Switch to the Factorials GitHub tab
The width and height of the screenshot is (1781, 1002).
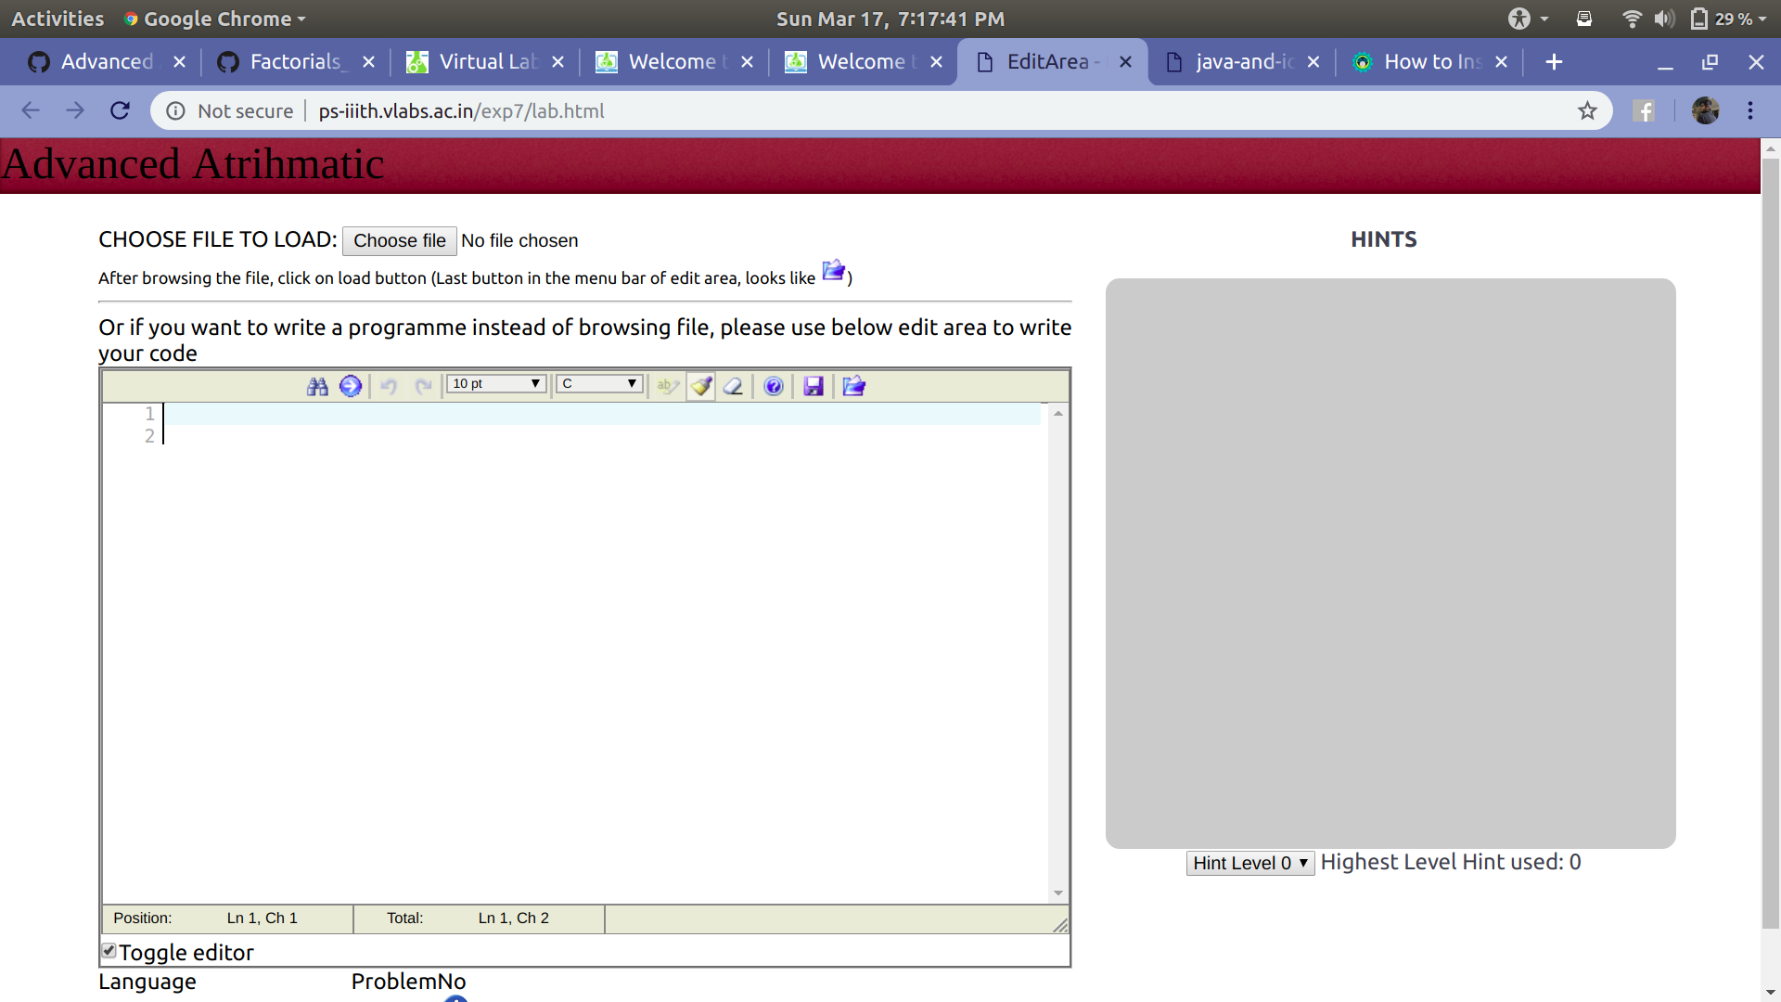(295, 62)
